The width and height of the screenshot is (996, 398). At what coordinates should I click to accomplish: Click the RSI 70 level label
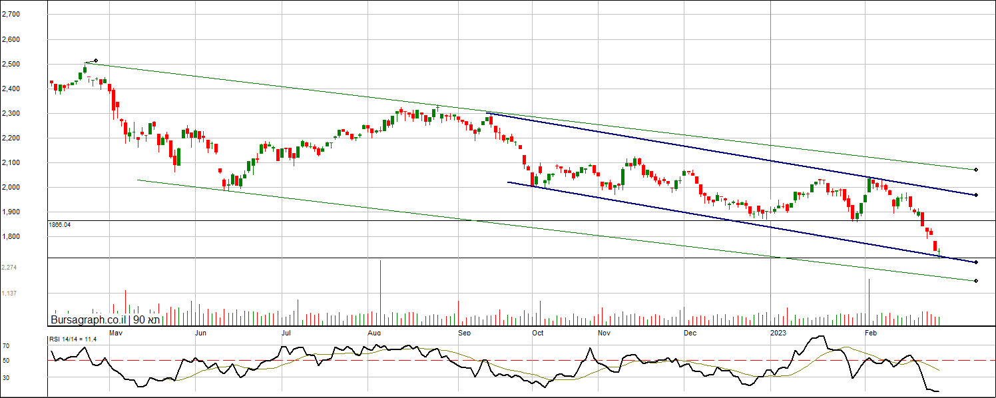[x=5, y=346]
